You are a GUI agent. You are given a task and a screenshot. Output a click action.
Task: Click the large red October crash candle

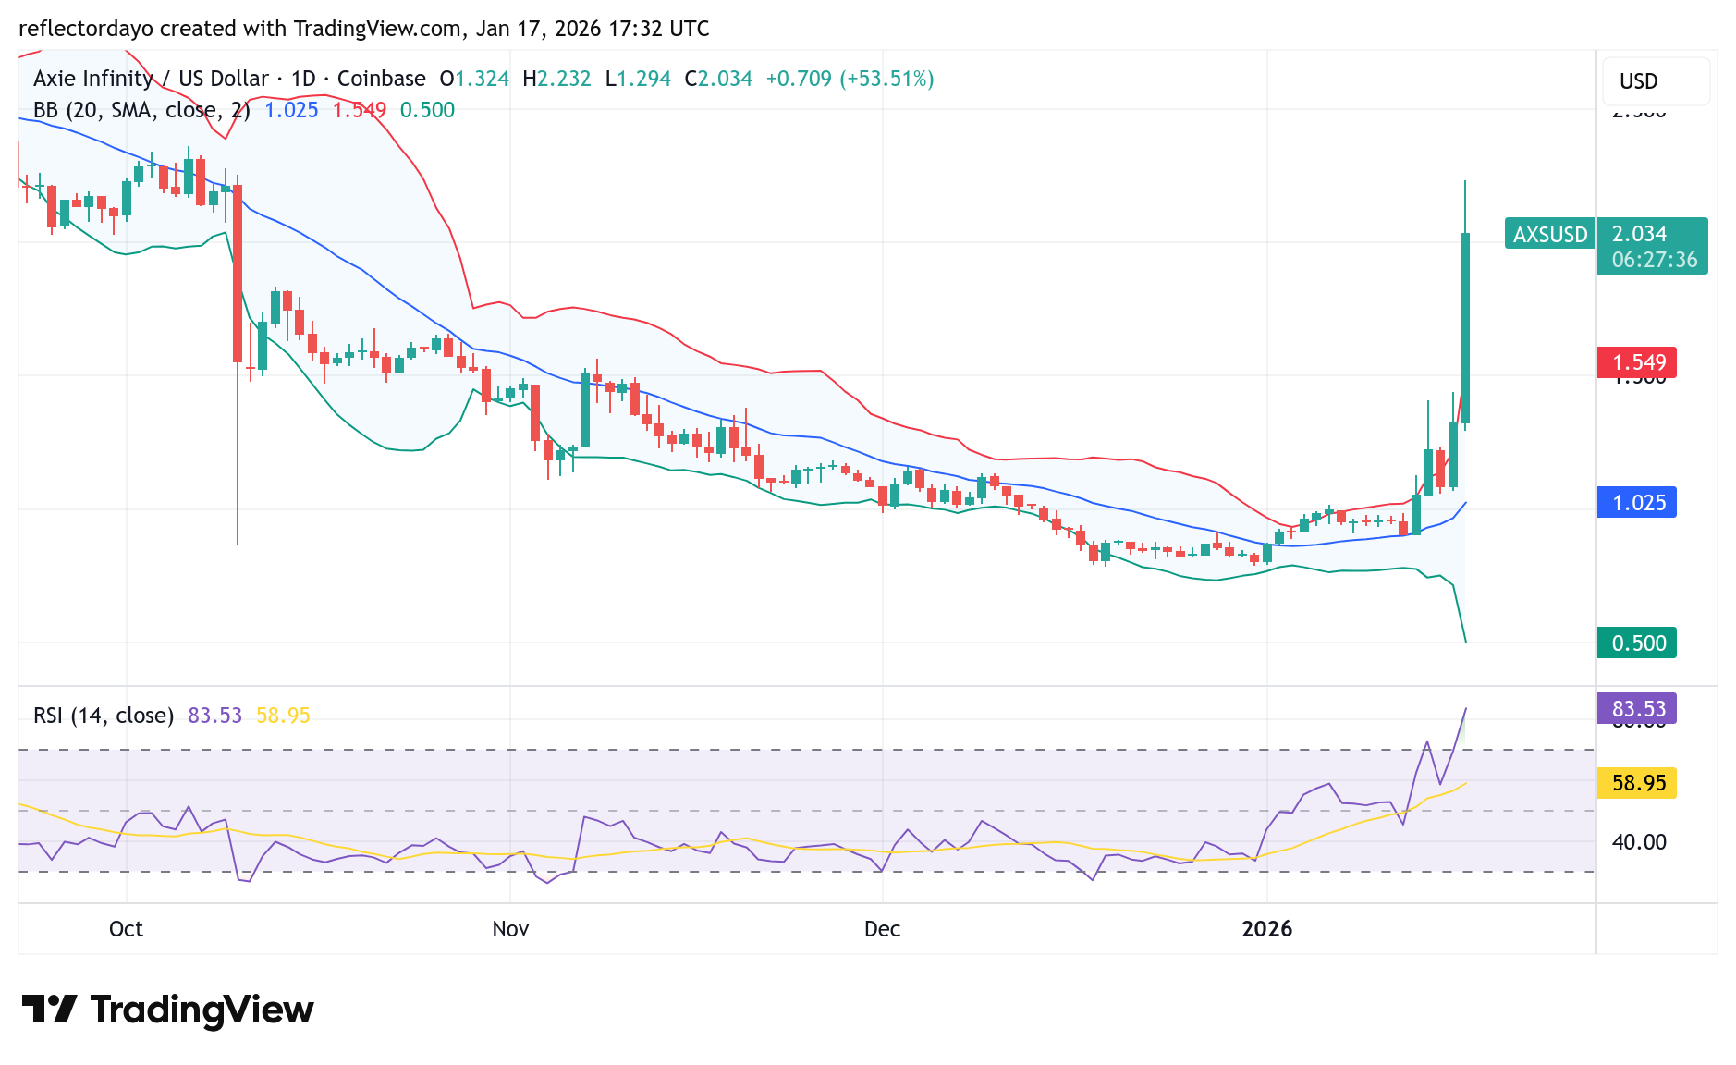pos(238,274)
